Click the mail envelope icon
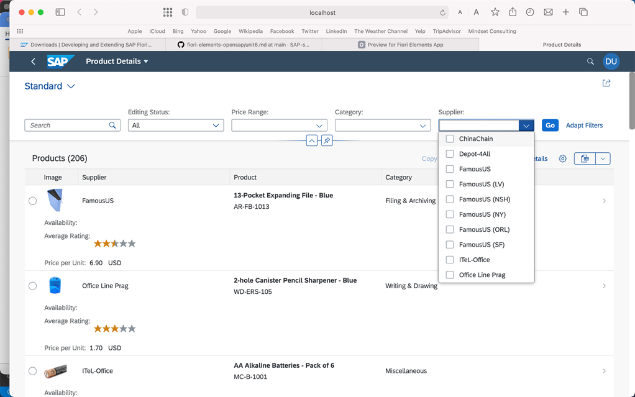Image resolution: width=635 pixels, height=397 pixels. tap(549, 12)
